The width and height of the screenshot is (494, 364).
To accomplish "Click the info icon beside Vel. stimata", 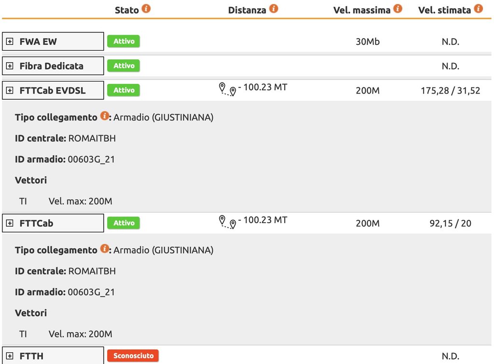I will 478,9.
